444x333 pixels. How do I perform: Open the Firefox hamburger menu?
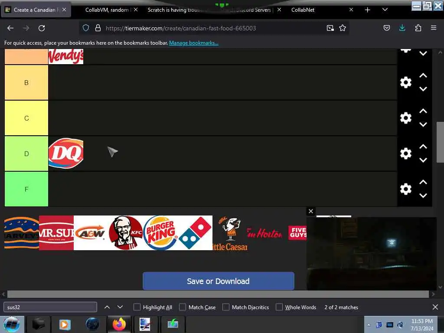click(434, 28)
